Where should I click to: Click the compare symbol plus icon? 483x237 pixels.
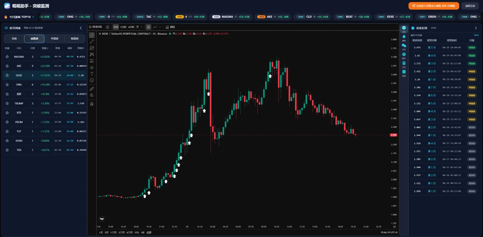(x=107, y=27)
